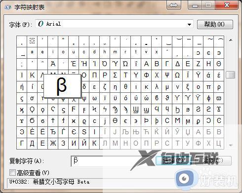Select the phi symbol ϕ cell
This screenshot has width=242, height=193.
208,98
